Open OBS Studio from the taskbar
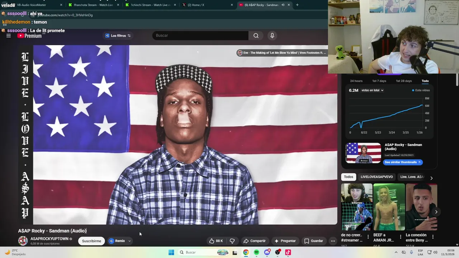 coord(278,252)
